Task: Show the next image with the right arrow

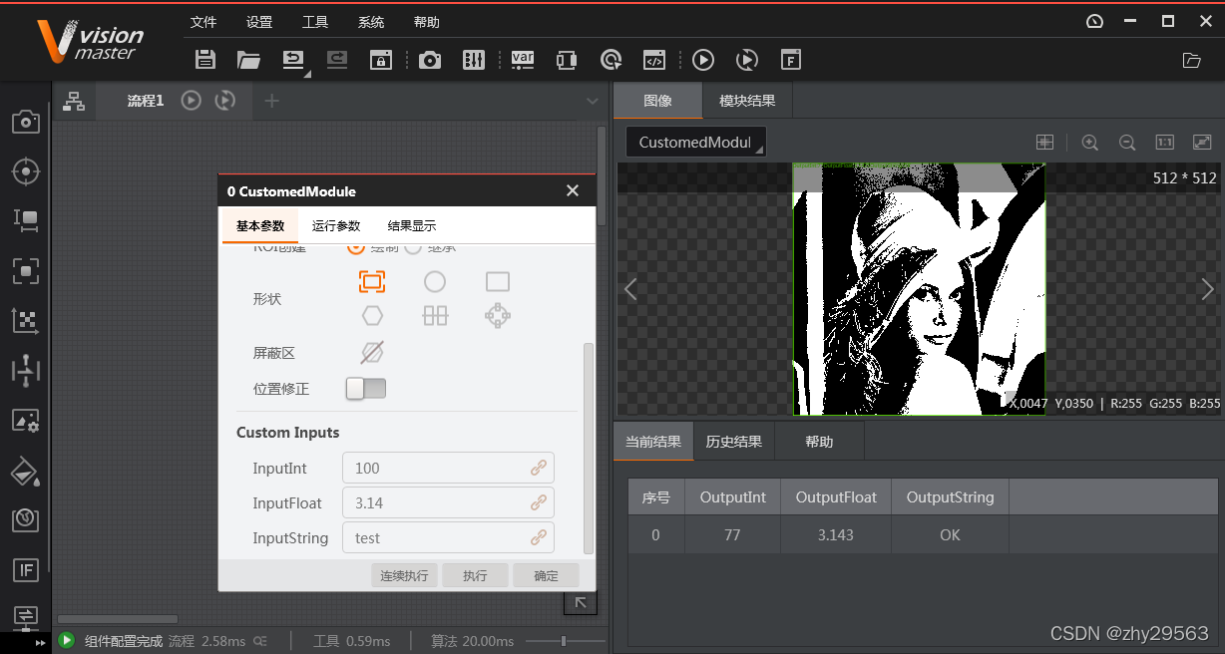Action: 1207,289
